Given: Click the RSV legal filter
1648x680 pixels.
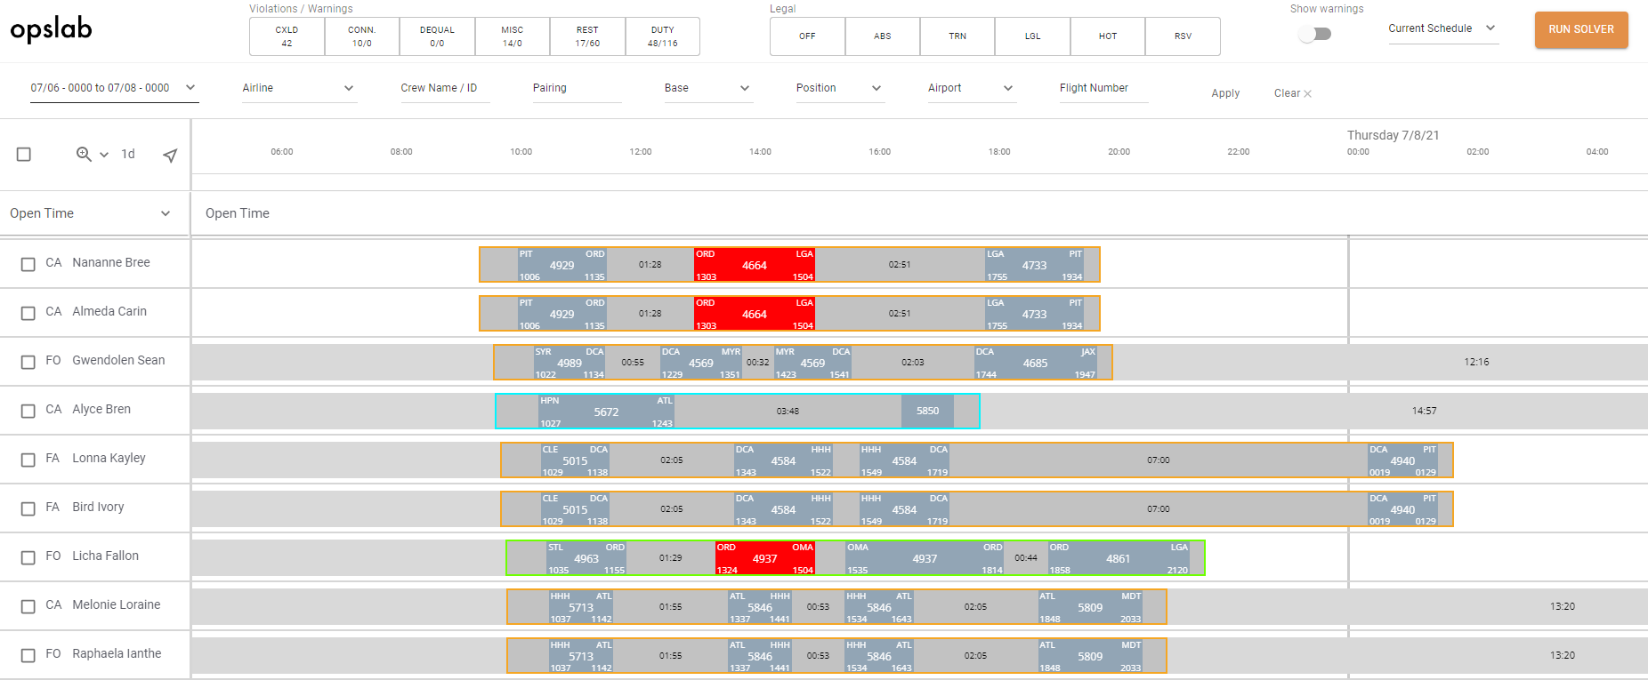Looking at the screenshot, I should (x=1183, y=36).
